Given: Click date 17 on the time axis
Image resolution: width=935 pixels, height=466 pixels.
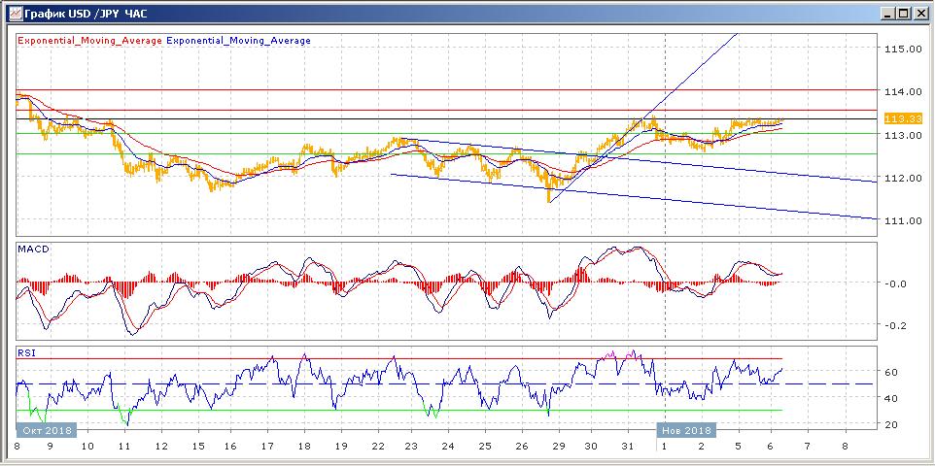Looking at the screenshot, I should coord(267,446).
